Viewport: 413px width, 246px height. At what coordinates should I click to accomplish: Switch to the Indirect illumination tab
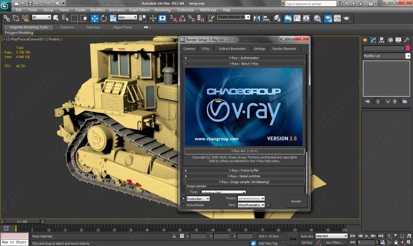pos(232,48)
